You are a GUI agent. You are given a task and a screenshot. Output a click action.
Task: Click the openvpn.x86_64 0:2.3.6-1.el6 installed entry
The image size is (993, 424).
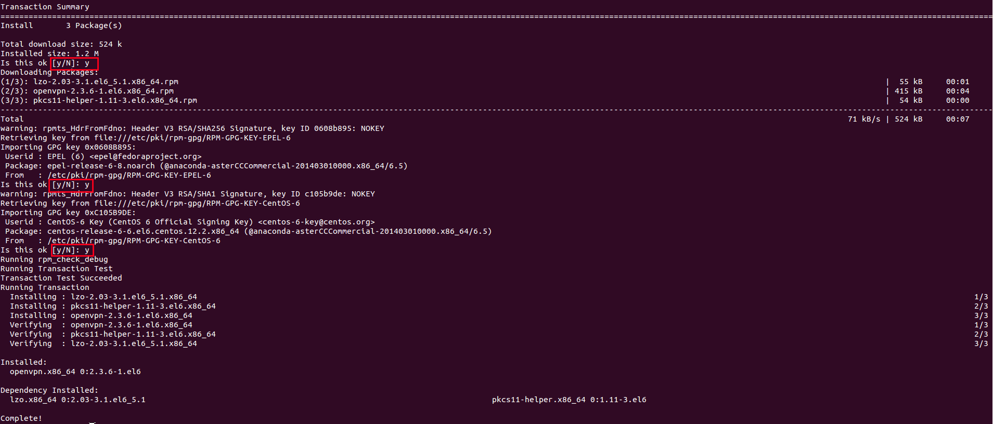(x=75, y=372)
